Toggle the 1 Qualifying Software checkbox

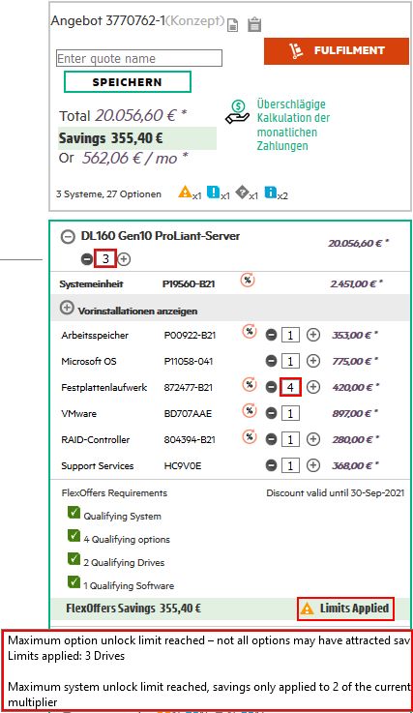click(74, 581)
